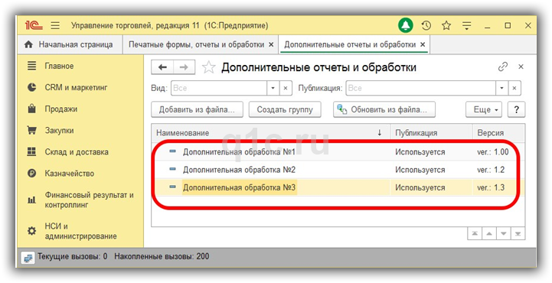Focus the Вид input field
This screenshot has height=283, width=552.
(x=219, y=88)
